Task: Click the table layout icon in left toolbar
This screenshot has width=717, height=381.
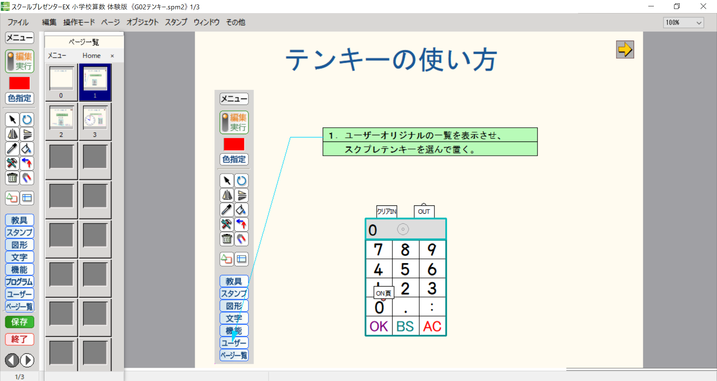Action: tap(27, 198)
